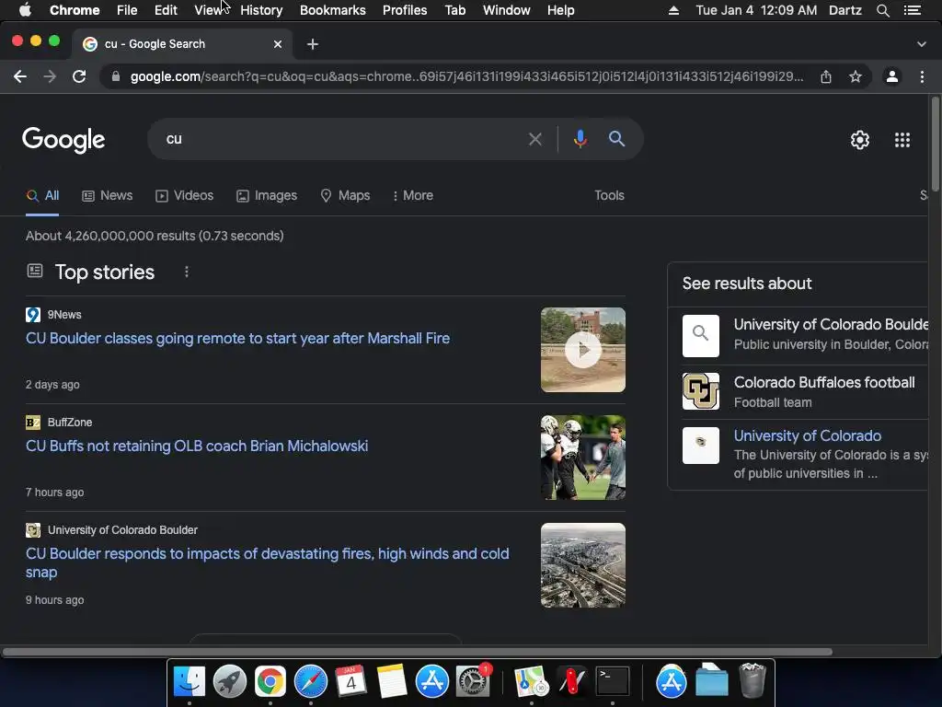Image resolution: width=942 pixels, height=707 pixels.
Task: Click the horizontal scrollbar at bottom
Action: [x=418, y=652]
